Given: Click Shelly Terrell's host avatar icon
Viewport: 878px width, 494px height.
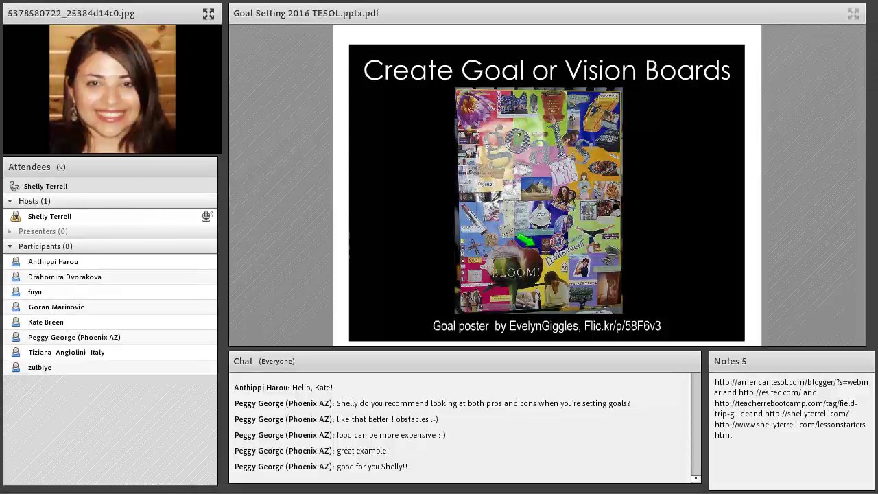Looking at the screenshot, I should point(16,217).
